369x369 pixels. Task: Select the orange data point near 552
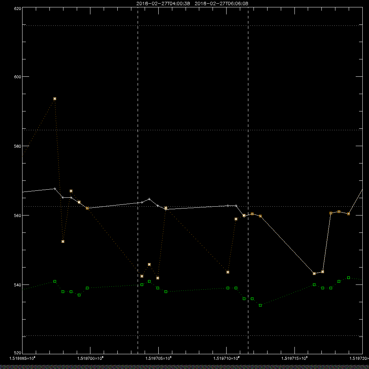pyautogui.click(x=63, y=241)
